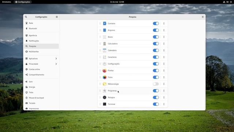Click the Configurações app icon in list
Image resolution: width=234 pixels, height=132 pixels.
(x=105, y=64)
